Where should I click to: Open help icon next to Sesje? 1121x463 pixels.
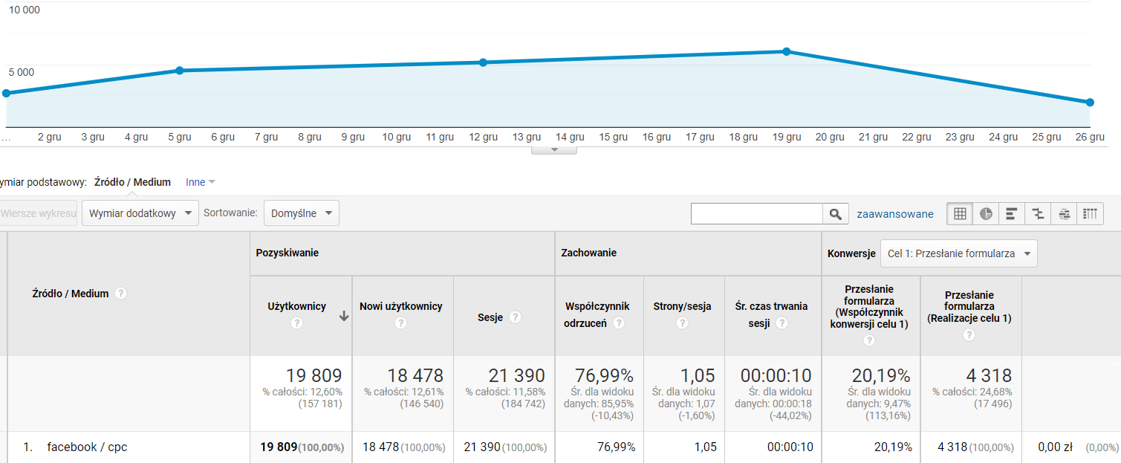coord(516,317)
